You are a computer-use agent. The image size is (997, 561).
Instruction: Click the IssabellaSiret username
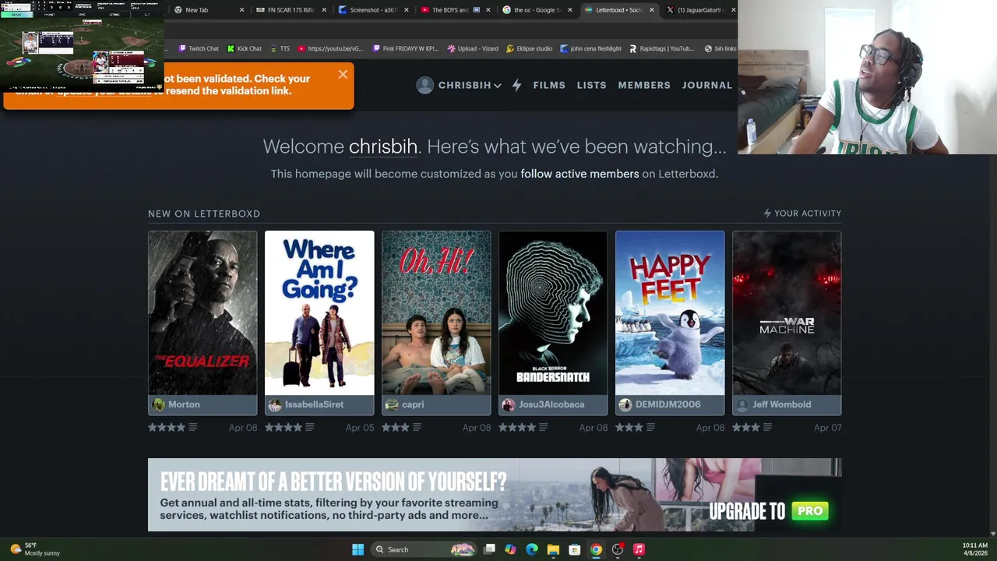[314, 404]
